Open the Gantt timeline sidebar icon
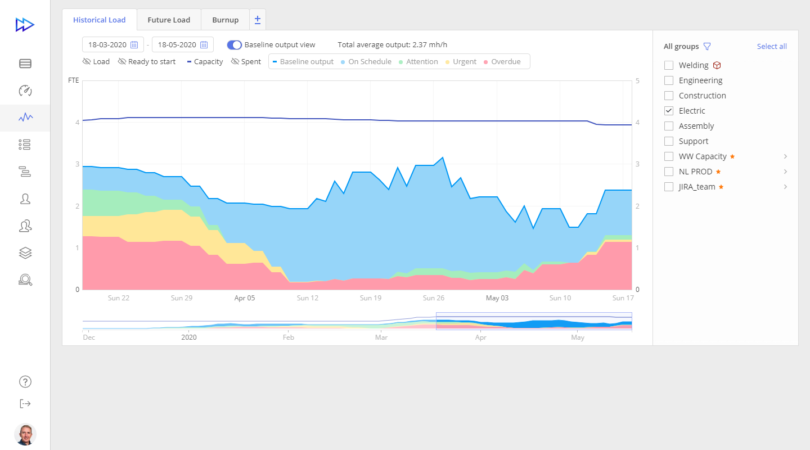 pos(25,172)
